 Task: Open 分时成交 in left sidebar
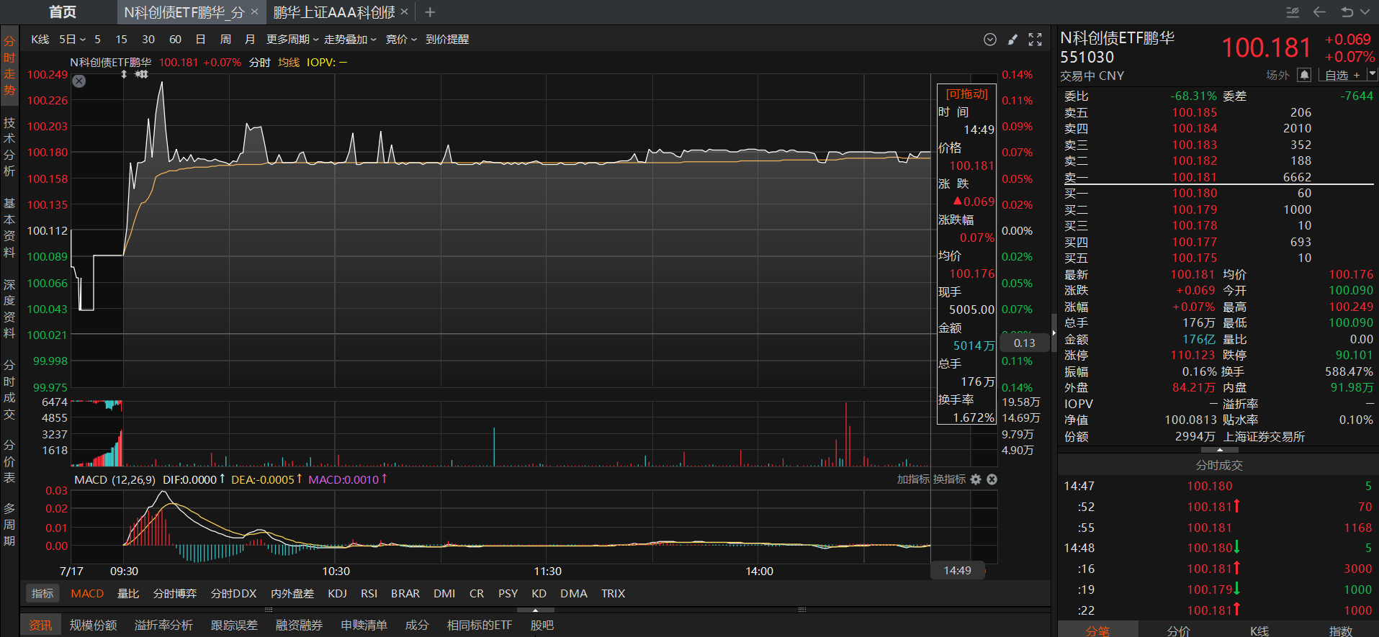9,389
